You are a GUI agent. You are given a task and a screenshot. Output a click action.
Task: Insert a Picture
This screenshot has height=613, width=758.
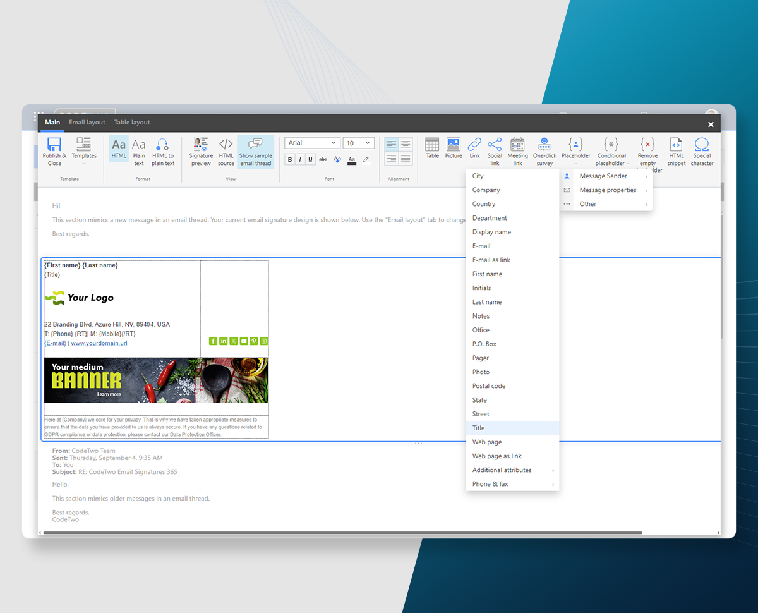(454, 150)
